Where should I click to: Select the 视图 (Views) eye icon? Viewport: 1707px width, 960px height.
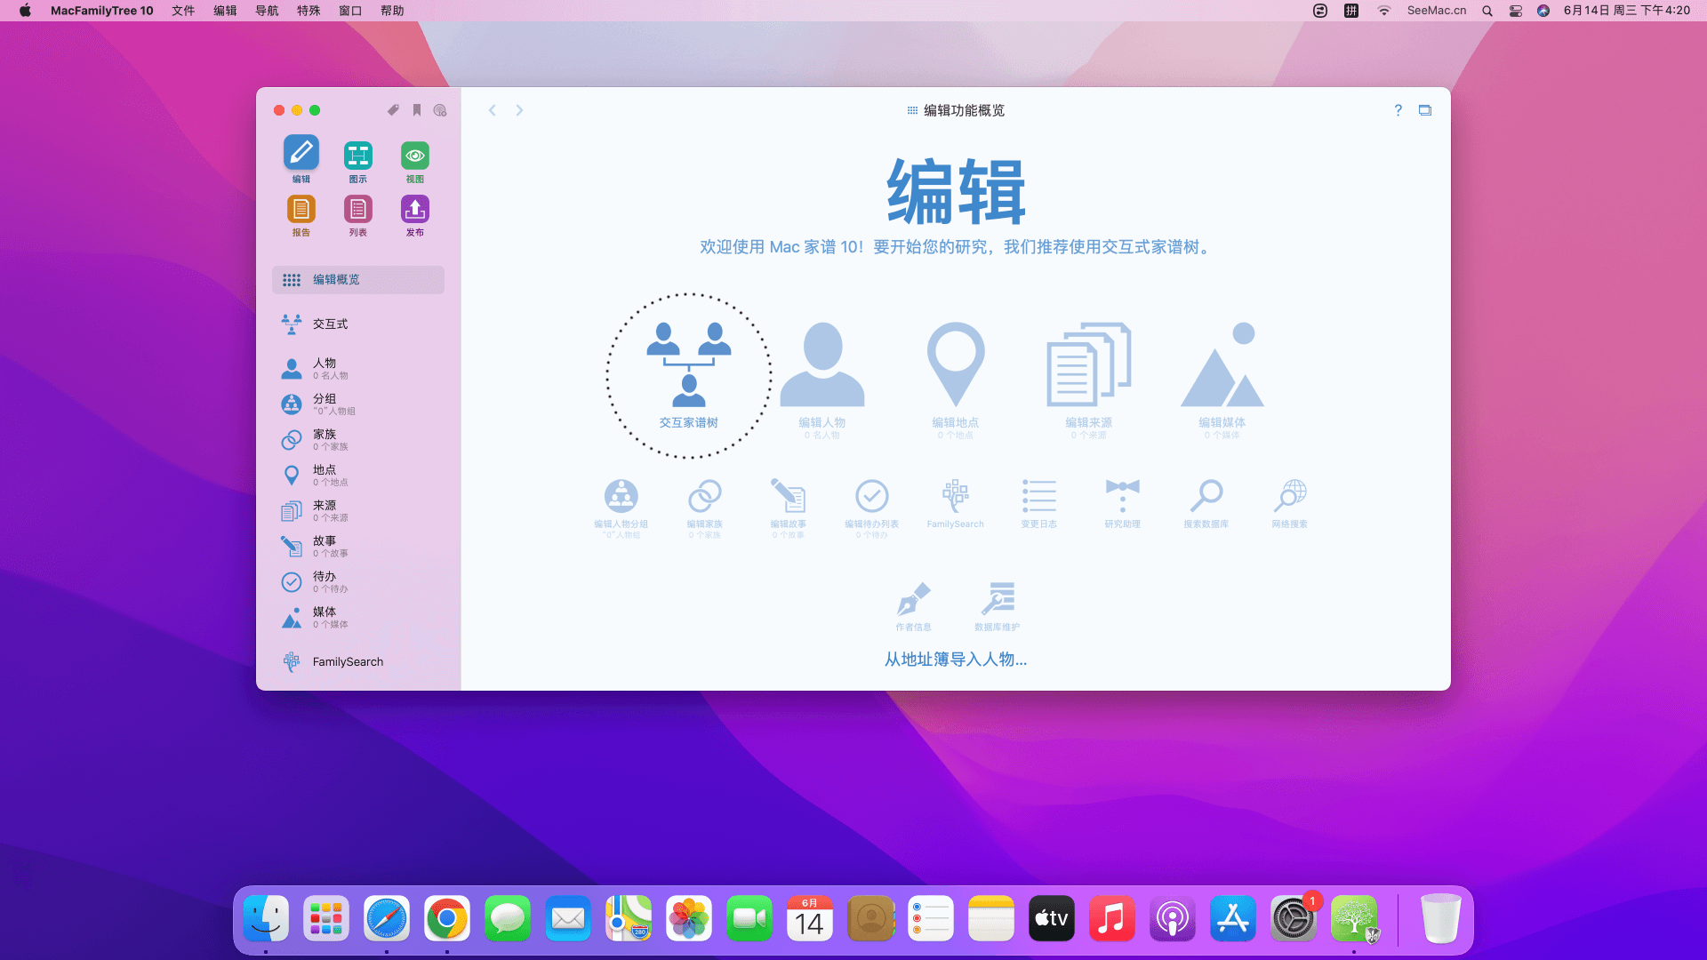[414, 156]
